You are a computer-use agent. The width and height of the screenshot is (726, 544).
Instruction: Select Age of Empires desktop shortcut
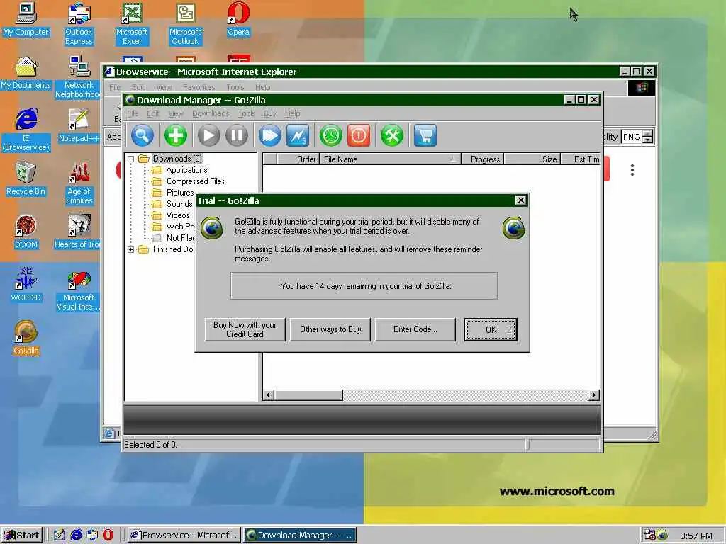[x=79, y=183]
